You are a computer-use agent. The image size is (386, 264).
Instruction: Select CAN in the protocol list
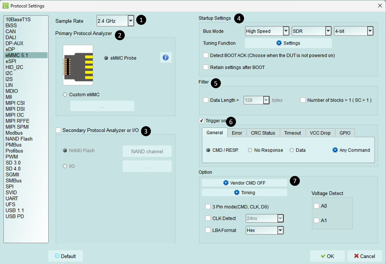pyautogui.click(x=26, y=31)
